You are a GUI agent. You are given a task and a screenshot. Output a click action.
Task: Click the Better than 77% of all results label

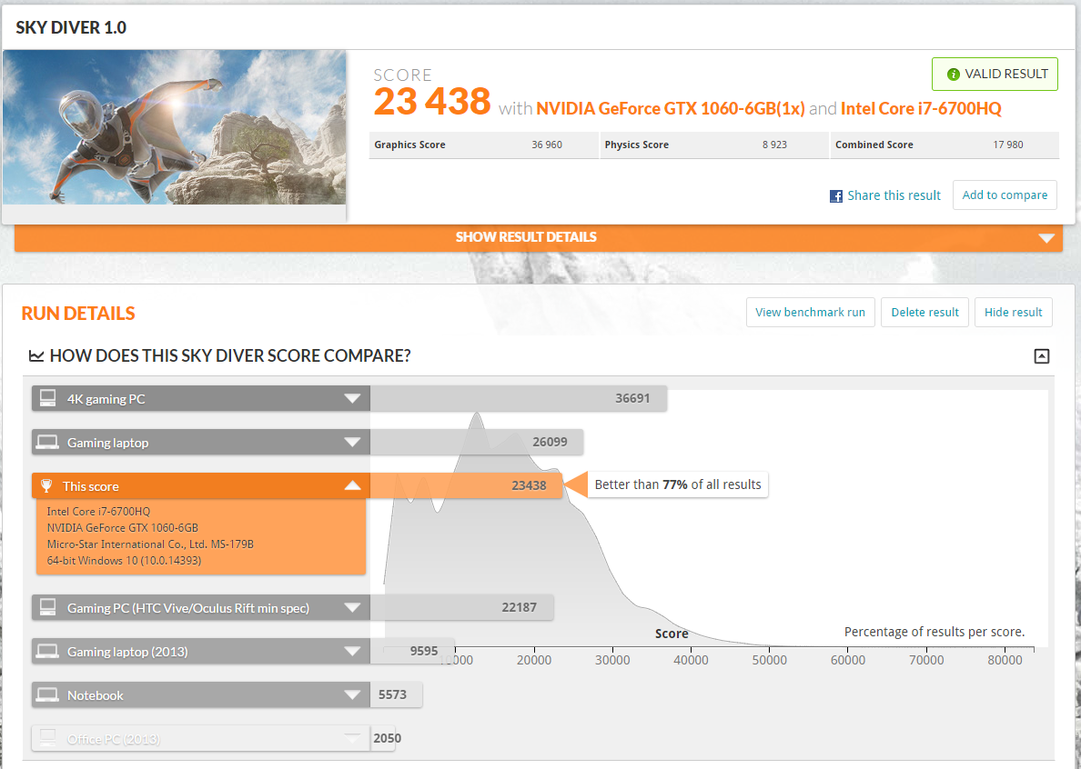tap(678, 484)
